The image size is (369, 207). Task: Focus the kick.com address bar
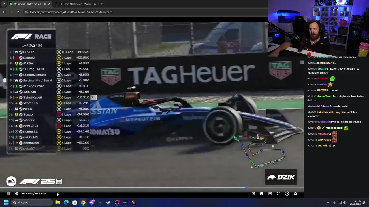pos(145,12)
